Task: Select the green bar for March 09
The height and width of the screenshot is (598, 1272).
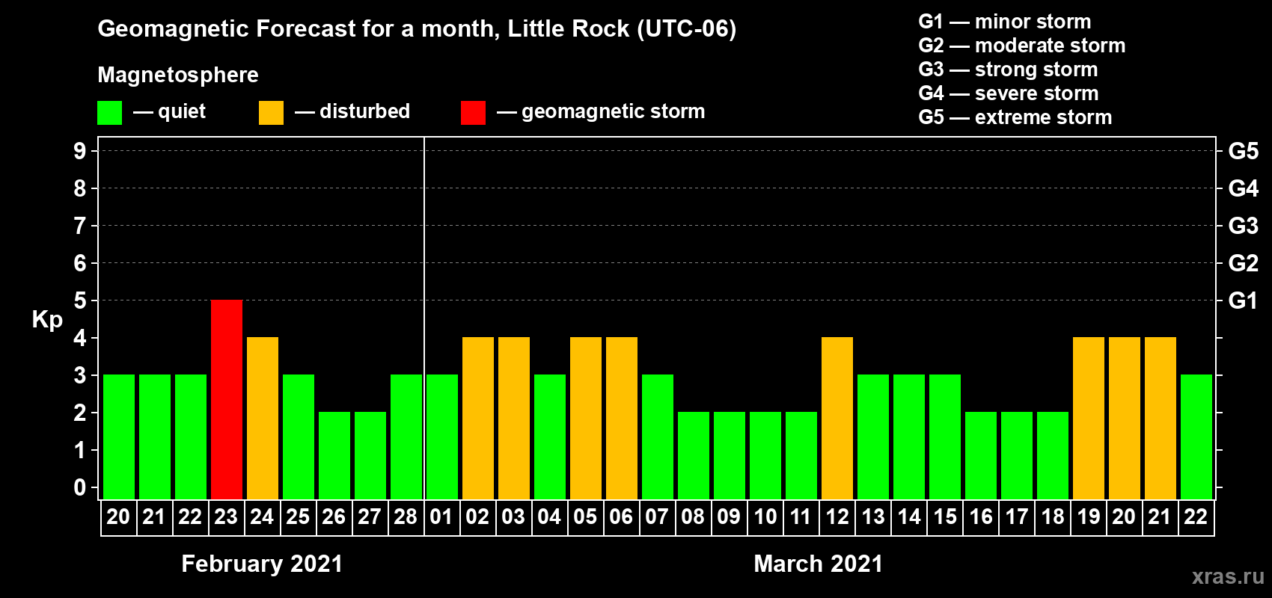Action: pos(730,455)
